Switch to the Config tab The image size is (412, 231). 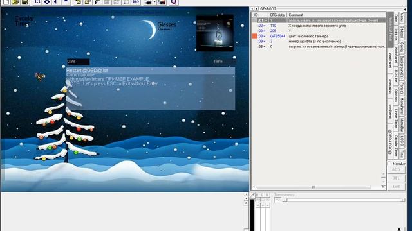point(402,47)
